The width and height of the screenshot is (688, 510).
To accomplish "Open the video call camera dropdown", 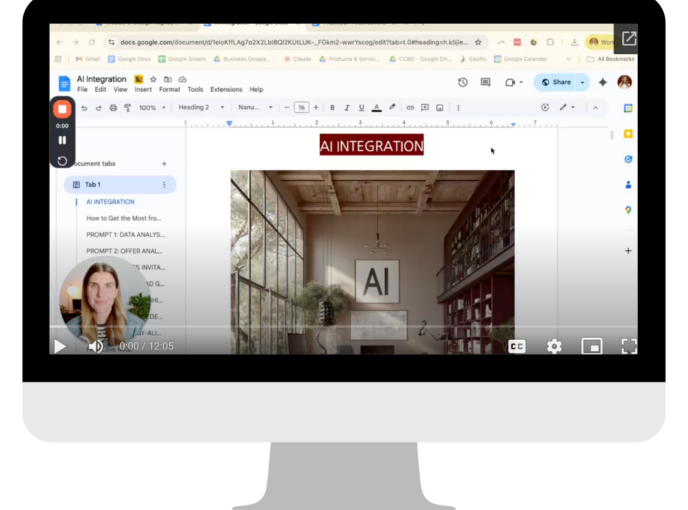I will [514, 82].
